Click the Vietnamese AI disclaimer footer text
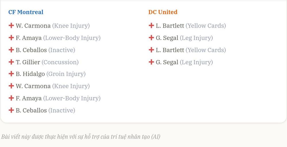The height and width of the screenshot is (147, 287). tap(81, 137)
